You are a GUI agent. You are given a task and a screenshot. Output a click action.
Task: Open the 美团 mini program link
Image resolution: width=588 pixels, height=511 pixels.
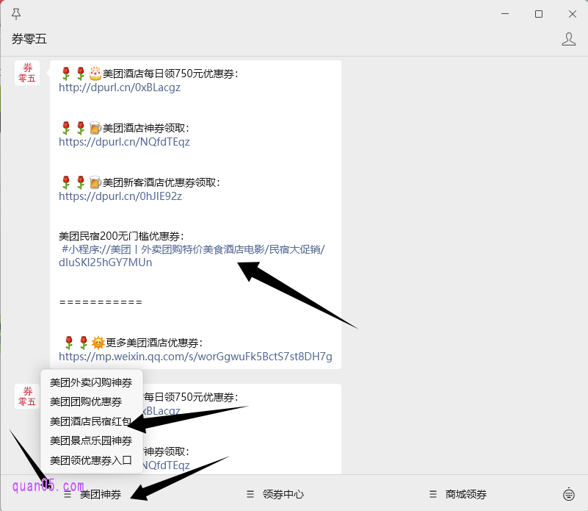pyautogui.click(x=192, y=256)
